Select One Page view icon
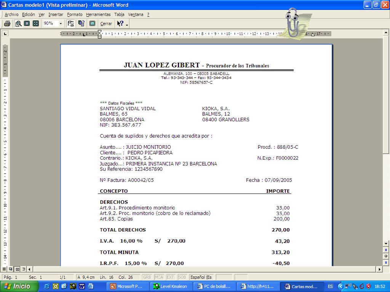 point(27,24)
